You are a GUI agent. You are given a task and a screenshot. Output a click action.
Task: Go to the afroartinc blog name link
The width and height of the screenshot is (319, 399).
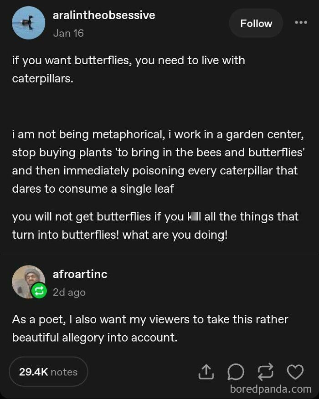pos(80,274)
